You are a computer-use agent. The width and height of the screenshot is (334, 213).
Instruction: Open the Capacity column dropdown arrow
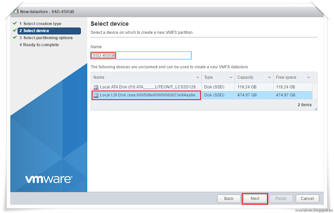coord(269,78)
